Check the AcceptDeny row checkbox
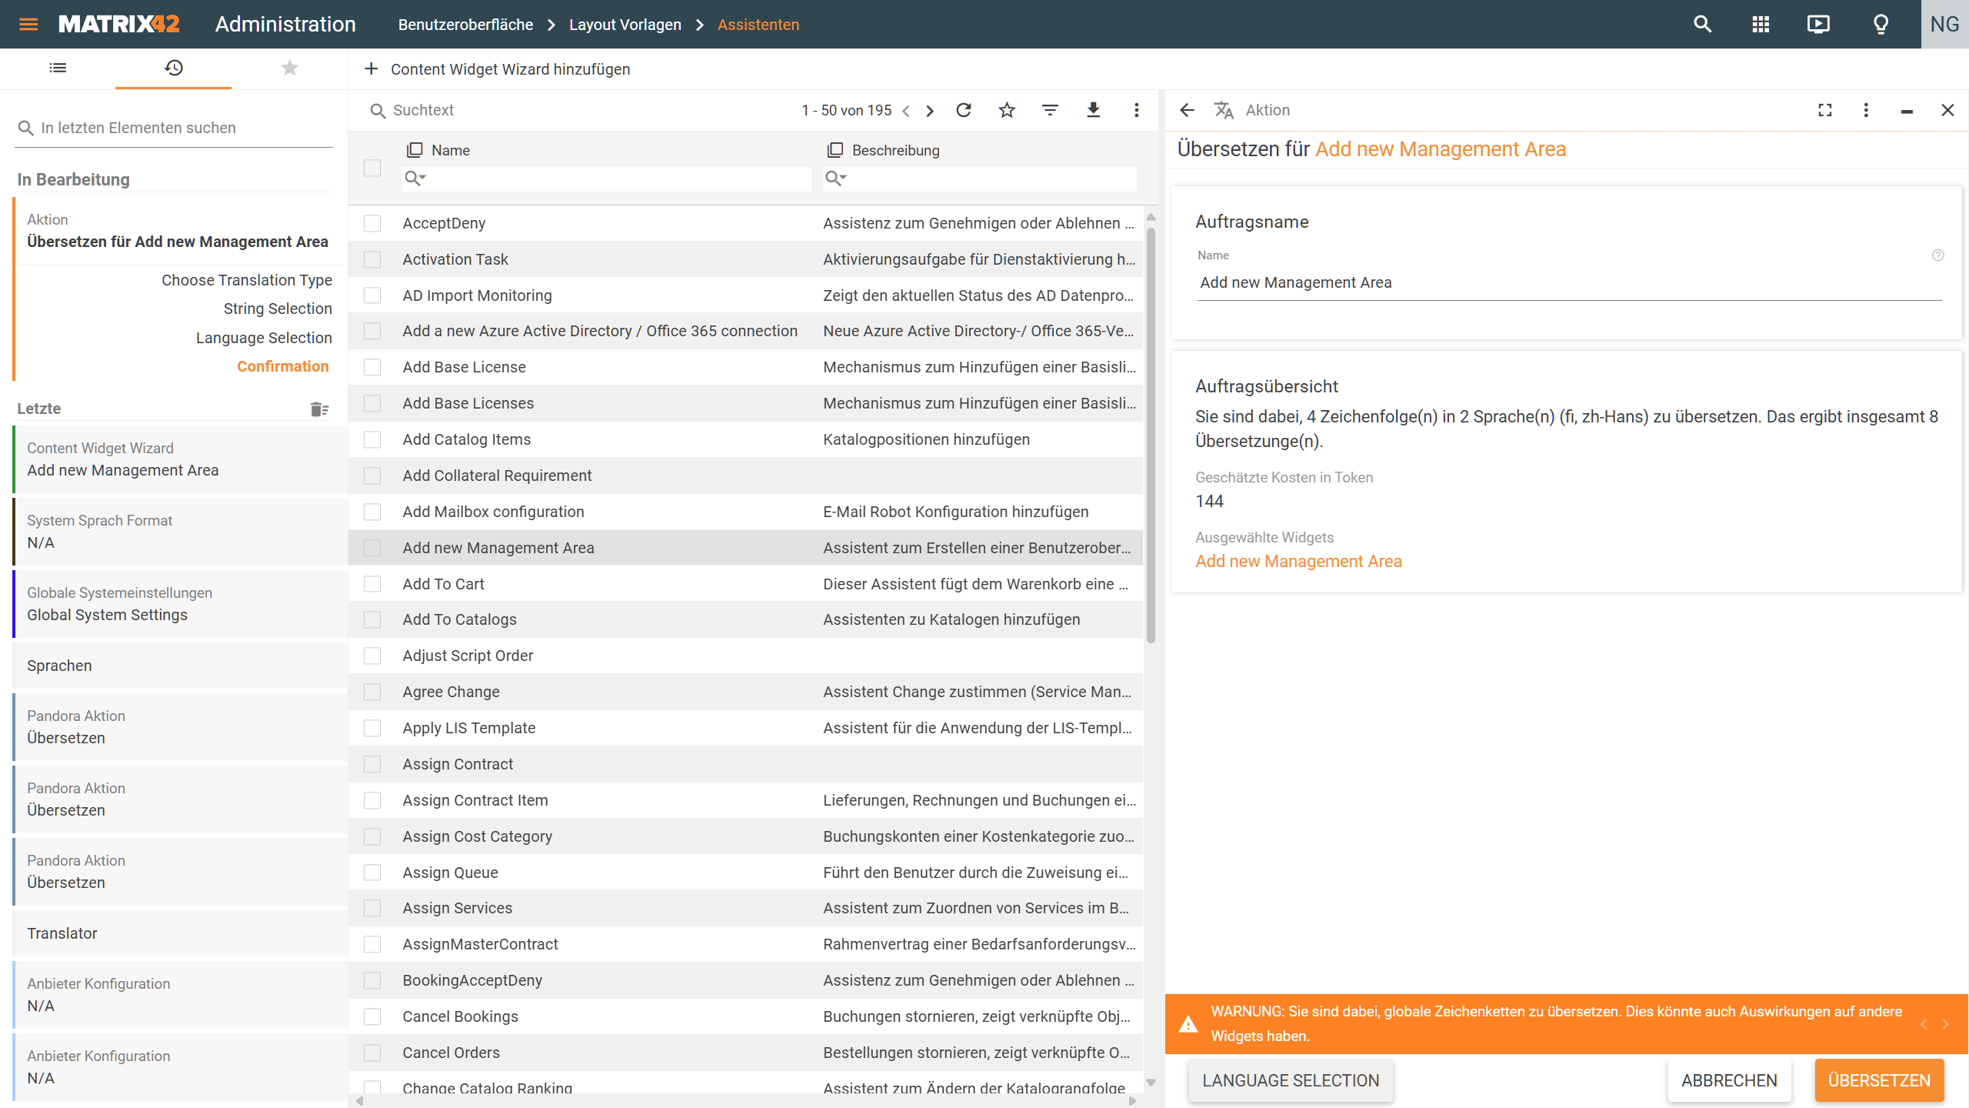 coord(372,223)
